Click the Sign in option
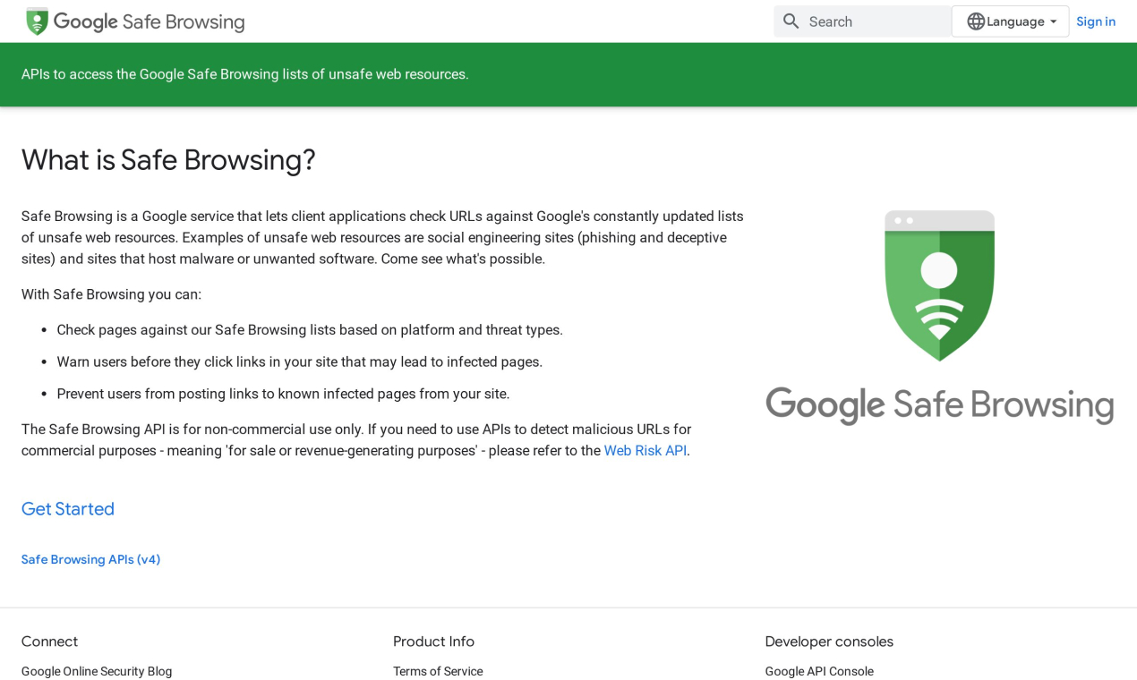1137x680 pixels. (1096, 21)
